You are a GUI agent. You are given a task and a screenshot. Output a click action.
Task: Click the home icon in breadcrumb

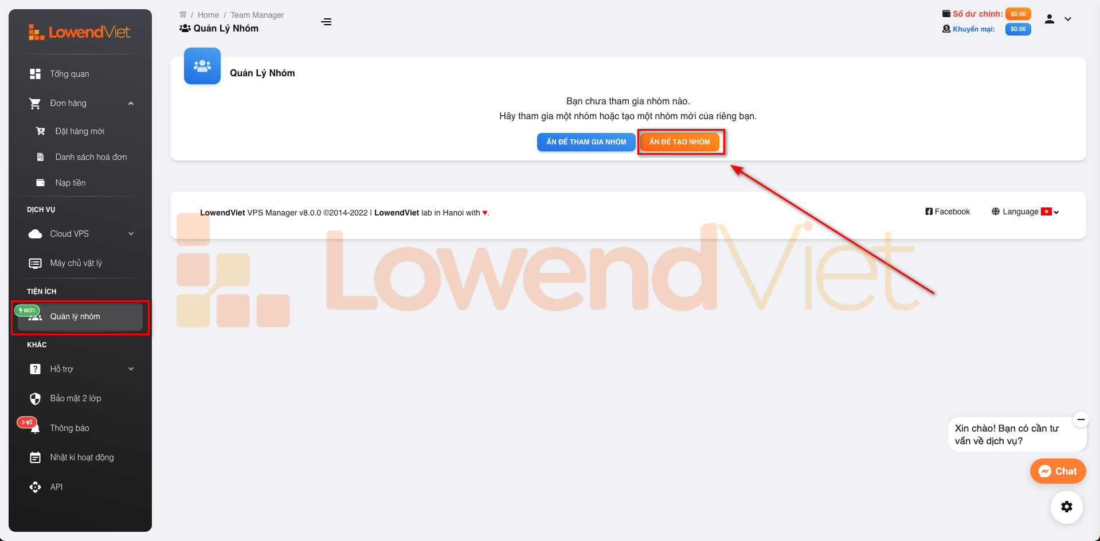pos(183,15)
